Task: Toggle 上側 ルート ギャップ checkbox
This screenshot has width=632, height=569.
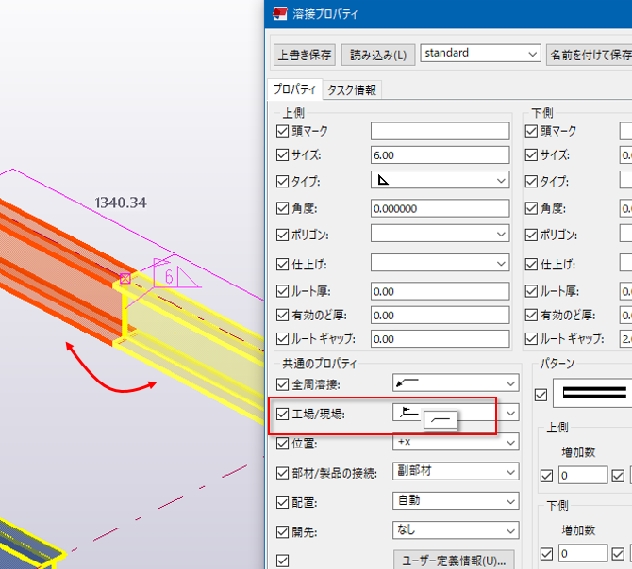Action: (283, 339)
